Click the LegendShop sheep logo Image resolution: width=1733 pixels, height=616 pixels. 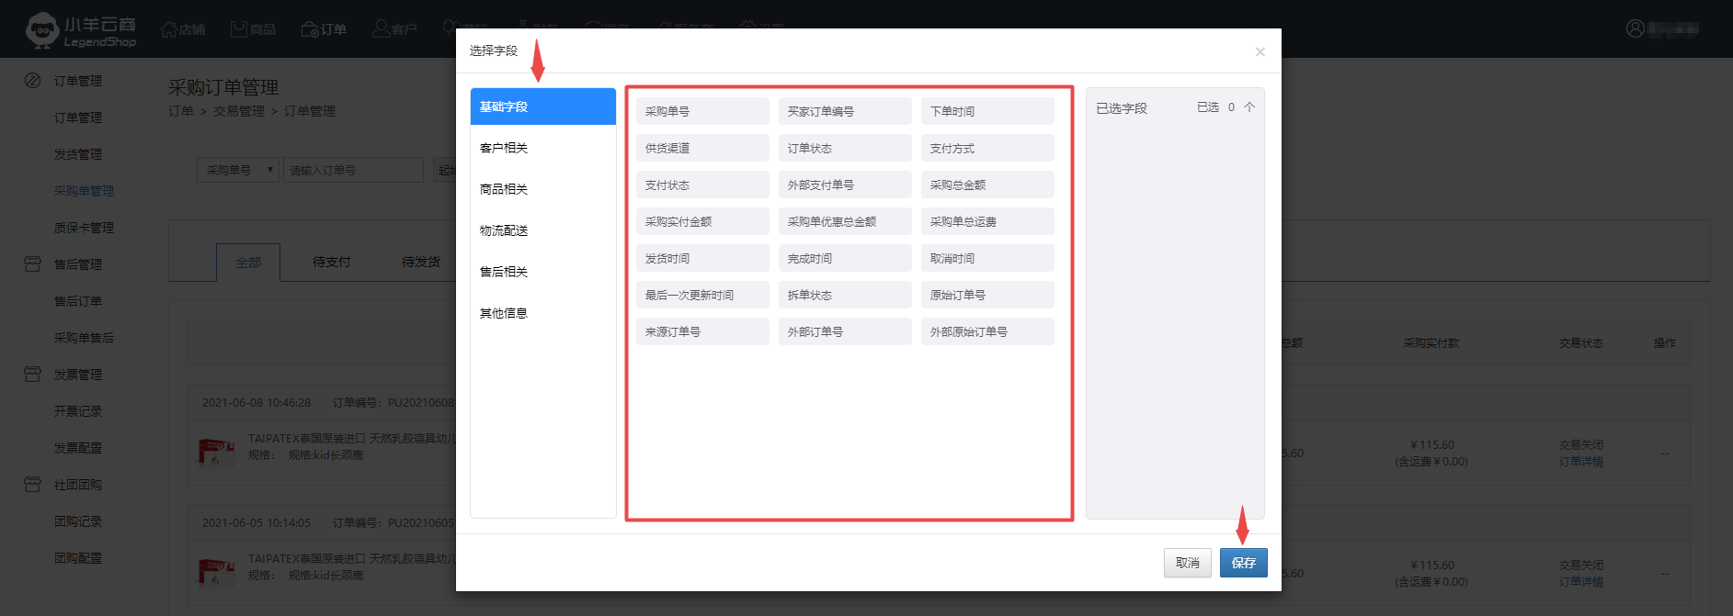point(42,30)
